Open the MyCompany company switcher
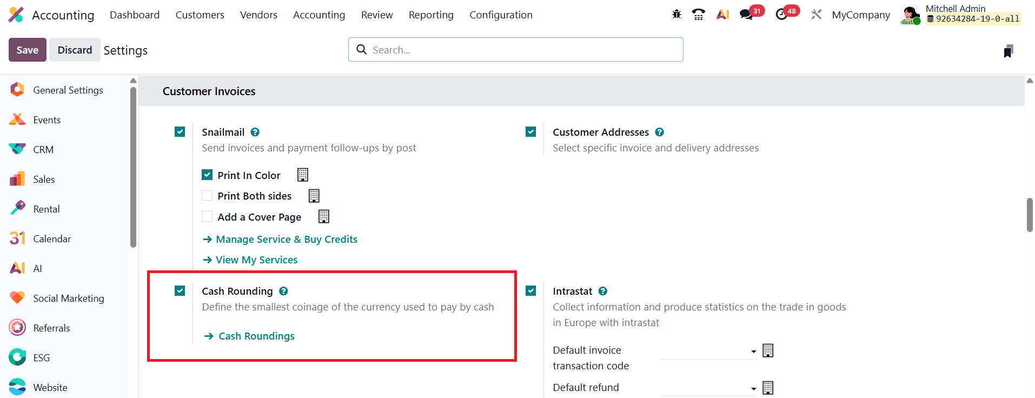This screenshot has height=398, width=1035. [x=860, y=15]
